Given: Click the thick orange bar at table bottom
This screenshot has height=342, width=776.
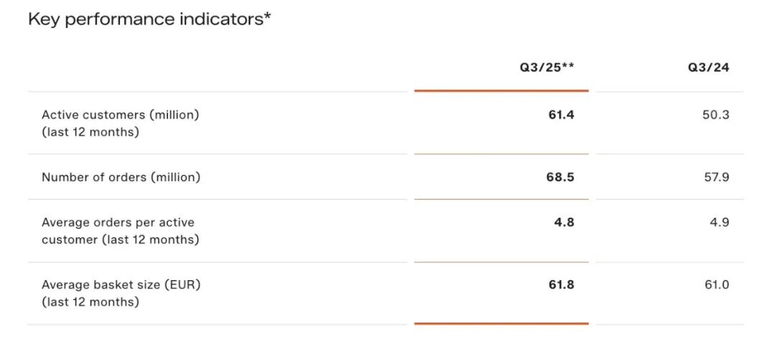Looking at the screenshot, I should (x=502, y=324).
